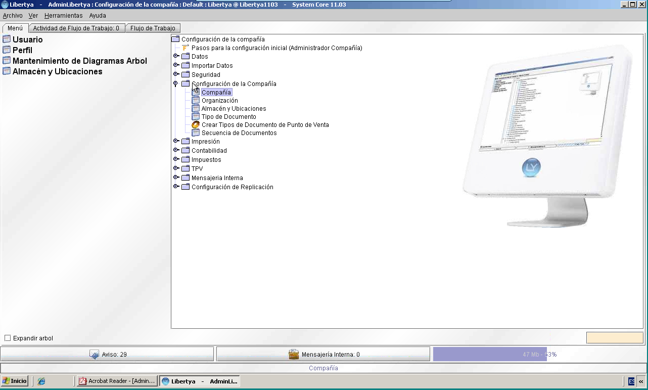The image size is (648, 390).
Task: Click the Secuencia de Documentos window icon
Action: coord(196,133)
